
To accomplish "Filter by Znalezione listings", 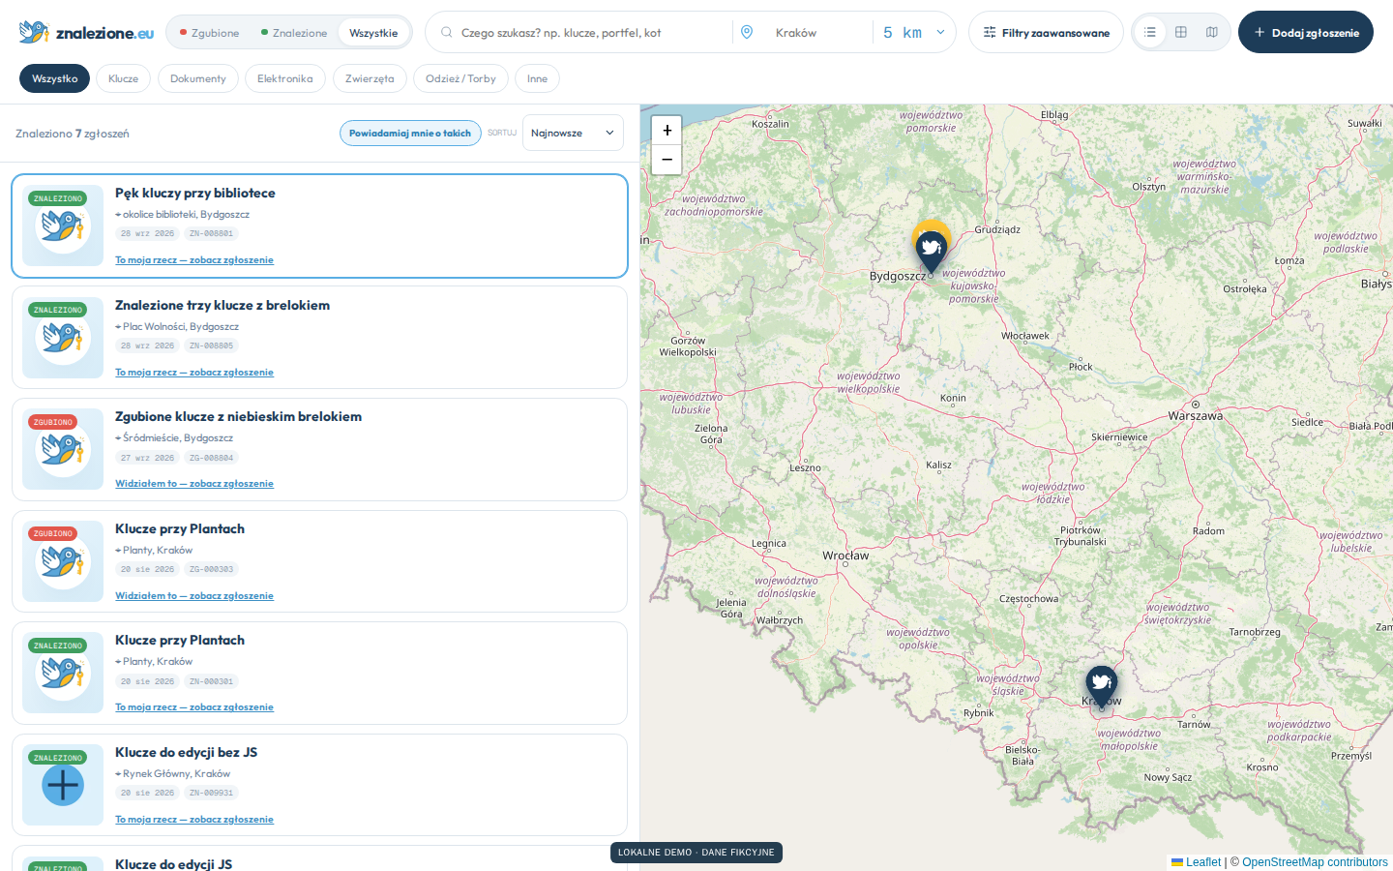I will pos(294,32).
